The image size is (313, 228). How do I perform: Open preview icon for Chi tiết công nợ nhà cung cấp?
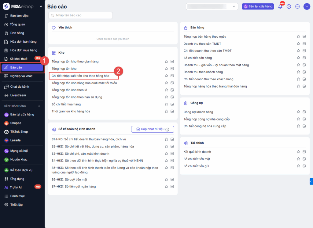[x=304, y=126]
